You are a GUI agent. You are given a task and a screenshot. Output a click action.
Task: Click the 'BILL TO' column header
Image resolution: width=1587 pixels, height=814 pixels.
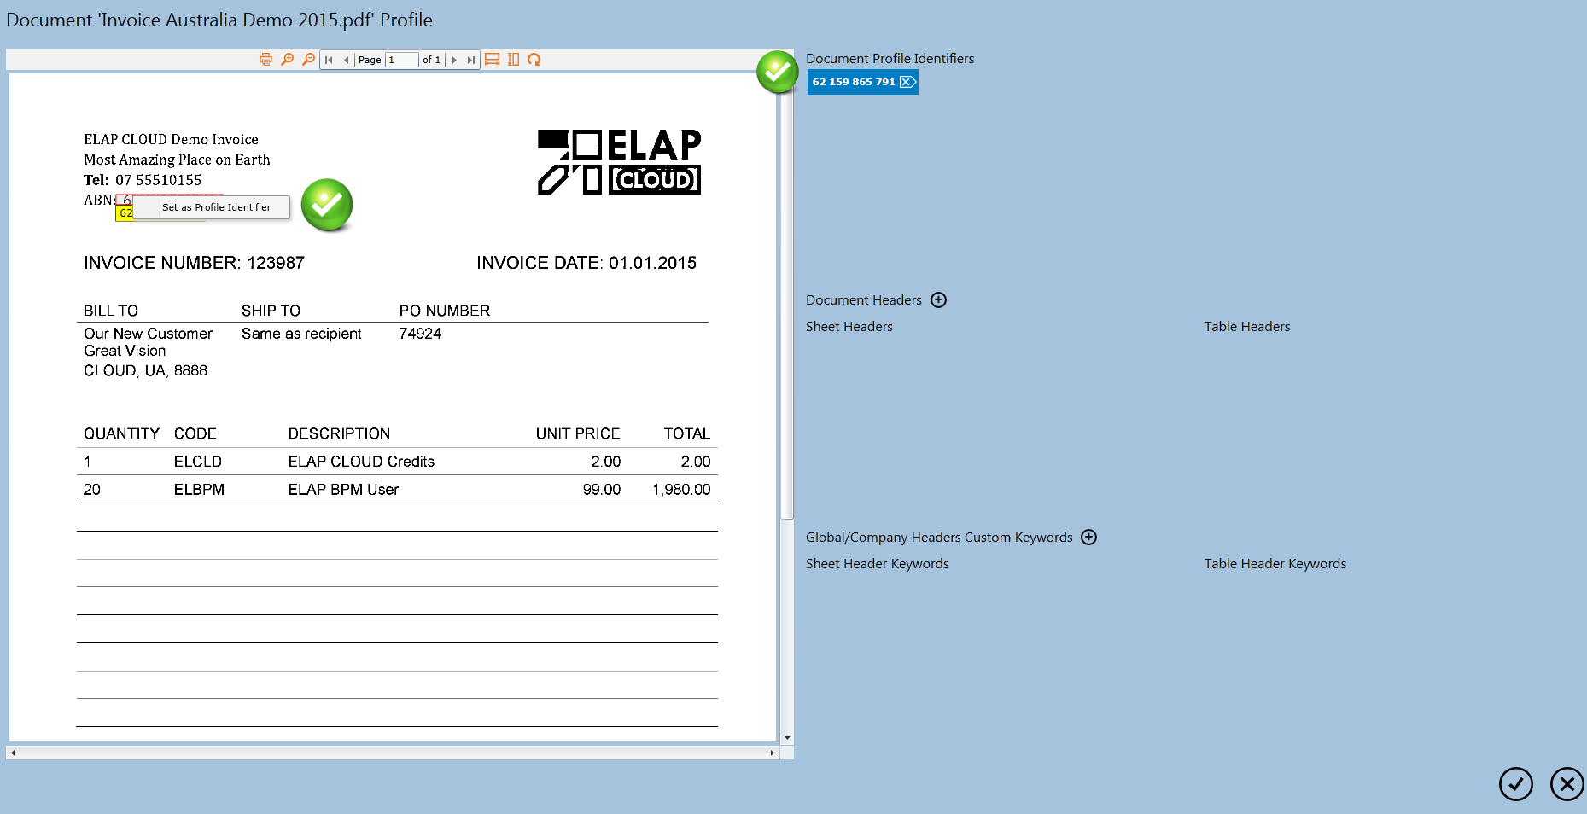pos(111,311)
